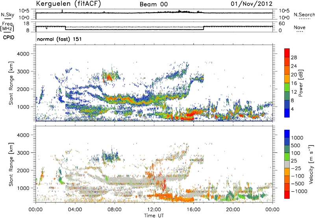
Task: Click the right '10^5' tick on N.Search axis
Action: (284, 11)
